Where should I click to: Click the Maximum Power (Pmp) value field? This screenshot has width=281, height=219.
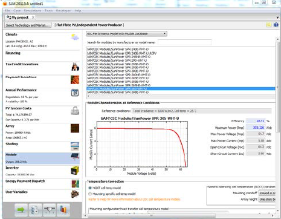pyautogui.click(x=256, y=128)
